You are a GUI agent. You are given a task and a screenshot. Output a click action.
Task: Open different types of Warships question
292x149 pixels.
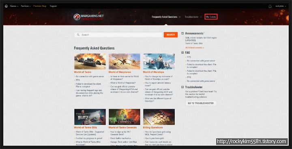[158, 100]
